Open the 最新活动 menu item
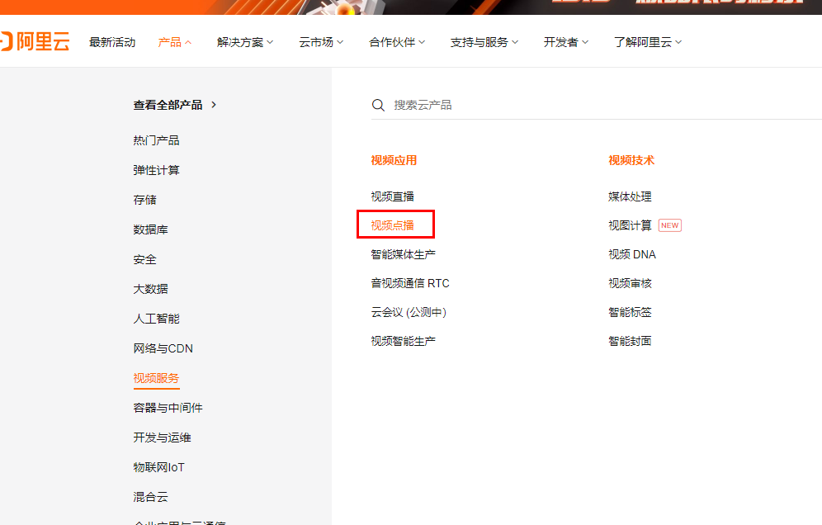The image size is (822, 525). click(112, 42)
